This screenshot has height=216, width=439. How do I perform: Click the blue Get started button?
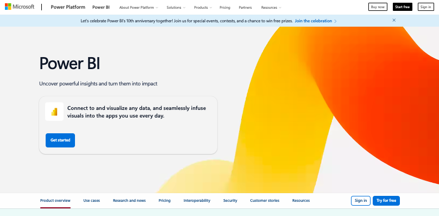pos(60,140)
